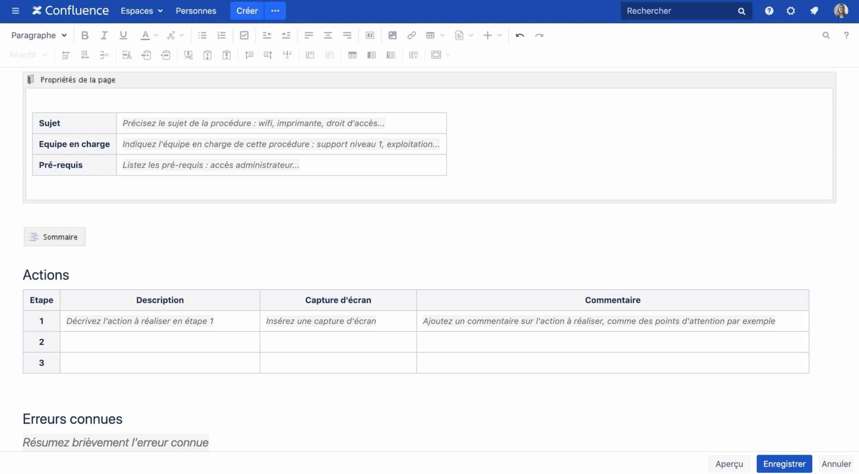The width and height of the screenshot is (859, 474).
Task: Toggle italic formatting
Action: tap(104, 35)
